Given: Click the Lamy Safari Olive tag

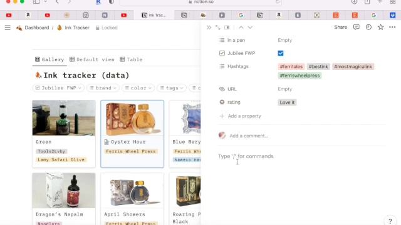Looking at the screenshot, I should tap(61, 160).
